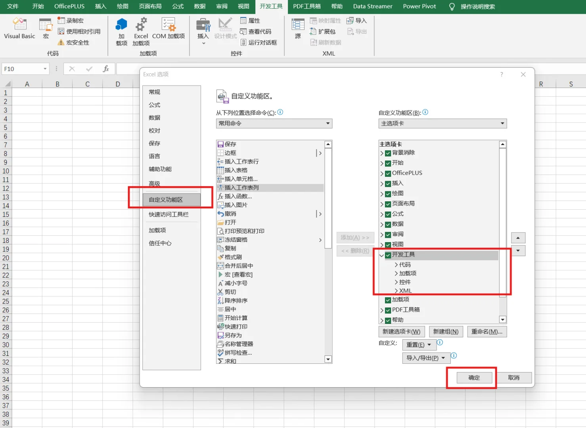Toggle the PDF工具箱 tab checkbox

[x=388, y=310]
